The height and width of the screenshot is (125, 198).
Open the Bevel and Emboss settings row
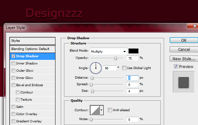point(32,85)
